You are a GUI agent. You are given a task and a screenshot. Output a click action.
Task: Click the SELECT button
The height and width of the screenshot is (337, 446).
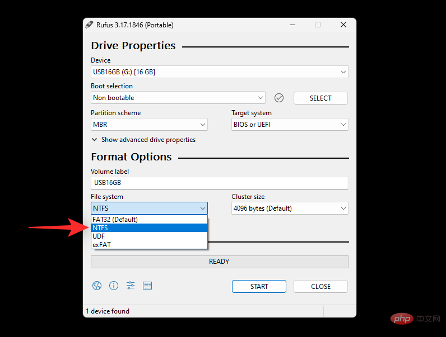[320, 98]
